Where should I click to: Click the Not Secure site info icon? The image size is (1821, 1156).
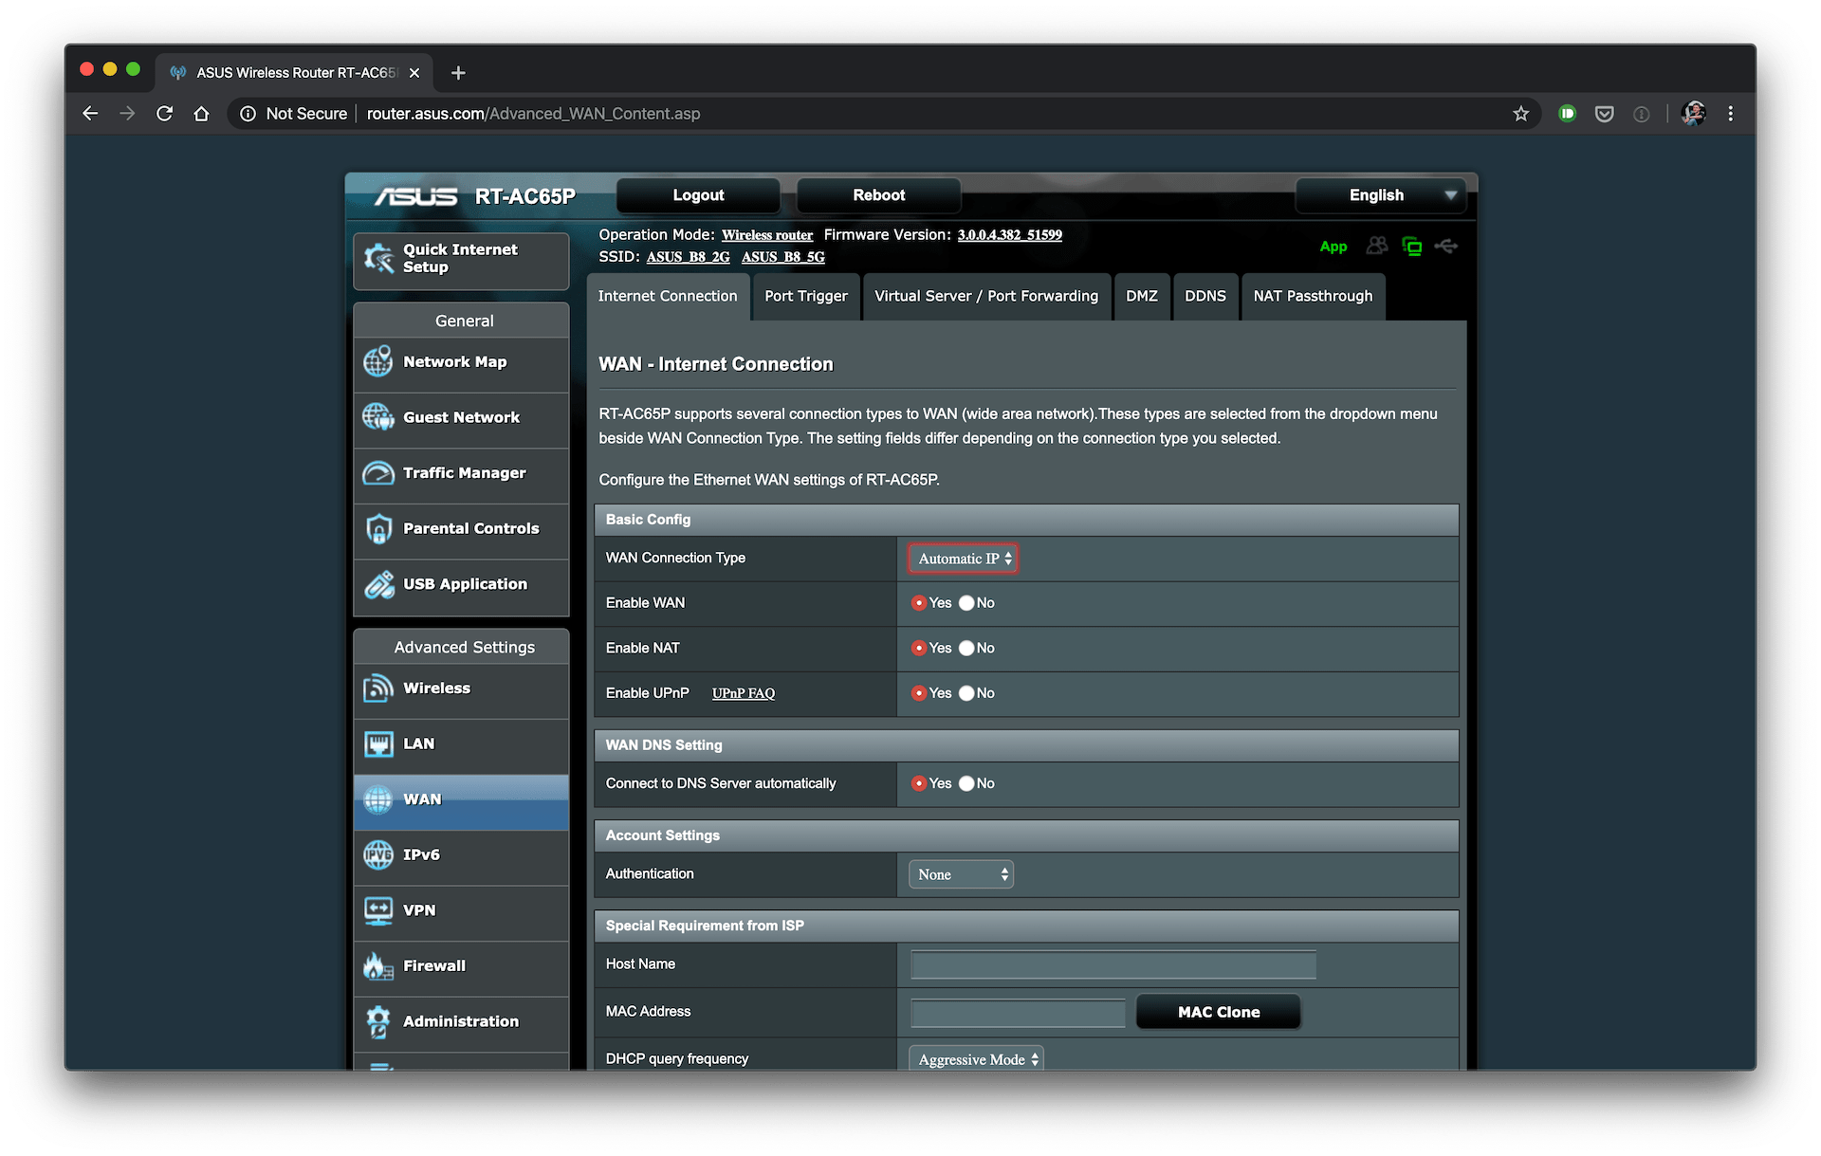click(x=248, y=114)
